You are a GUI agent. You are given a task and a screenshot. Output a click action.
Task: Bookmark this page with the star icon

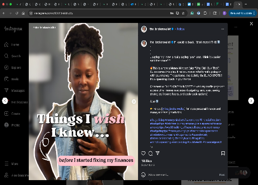coord(183,13)
